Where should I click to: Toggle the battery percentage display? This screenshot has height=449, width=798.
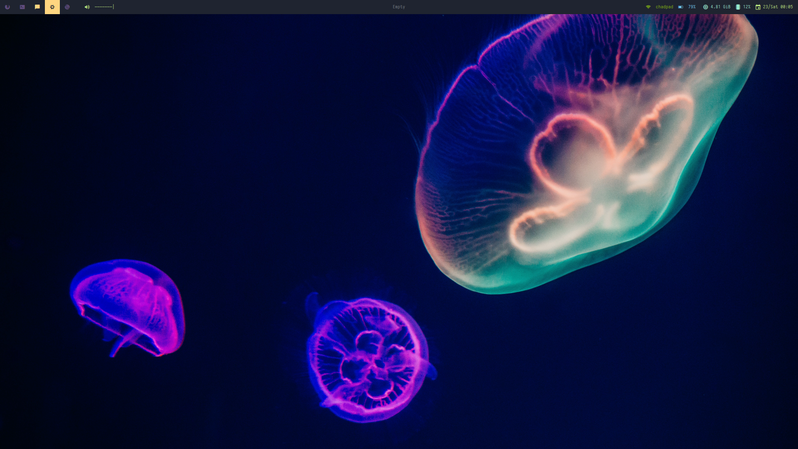tap(691, 7)
